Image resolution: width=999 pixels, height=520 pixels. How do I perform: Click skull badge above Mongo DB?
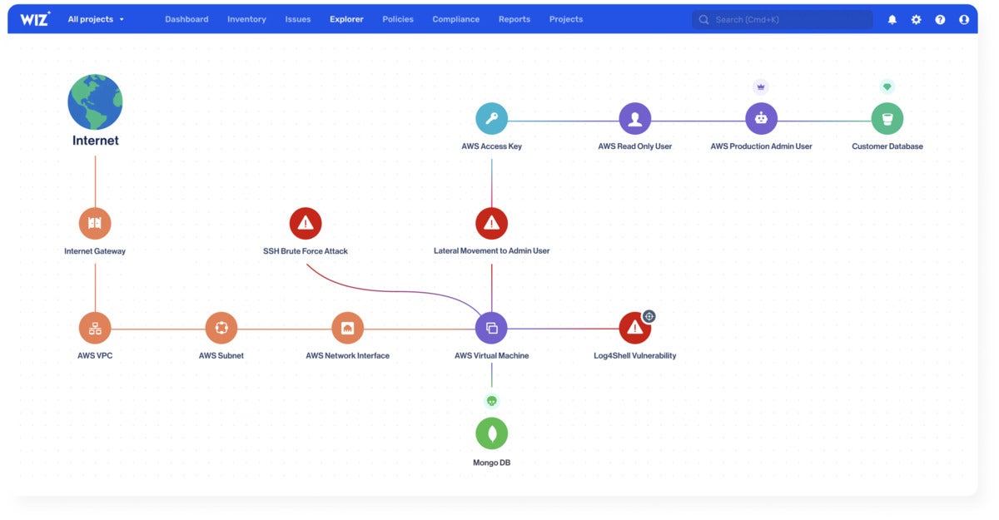(x=491, y=401)
